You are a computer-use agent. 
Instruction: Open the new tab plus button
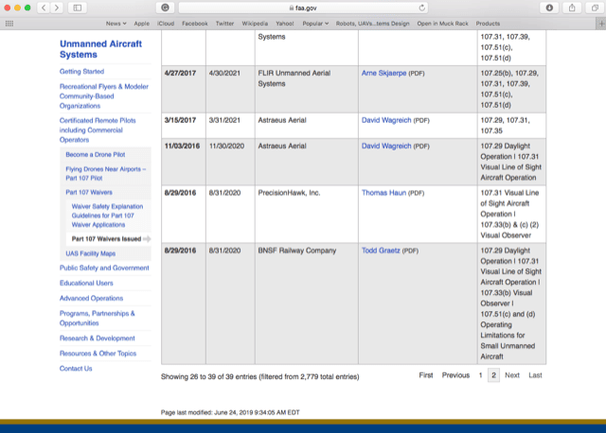pyautogui.click(x=598, y=23)
